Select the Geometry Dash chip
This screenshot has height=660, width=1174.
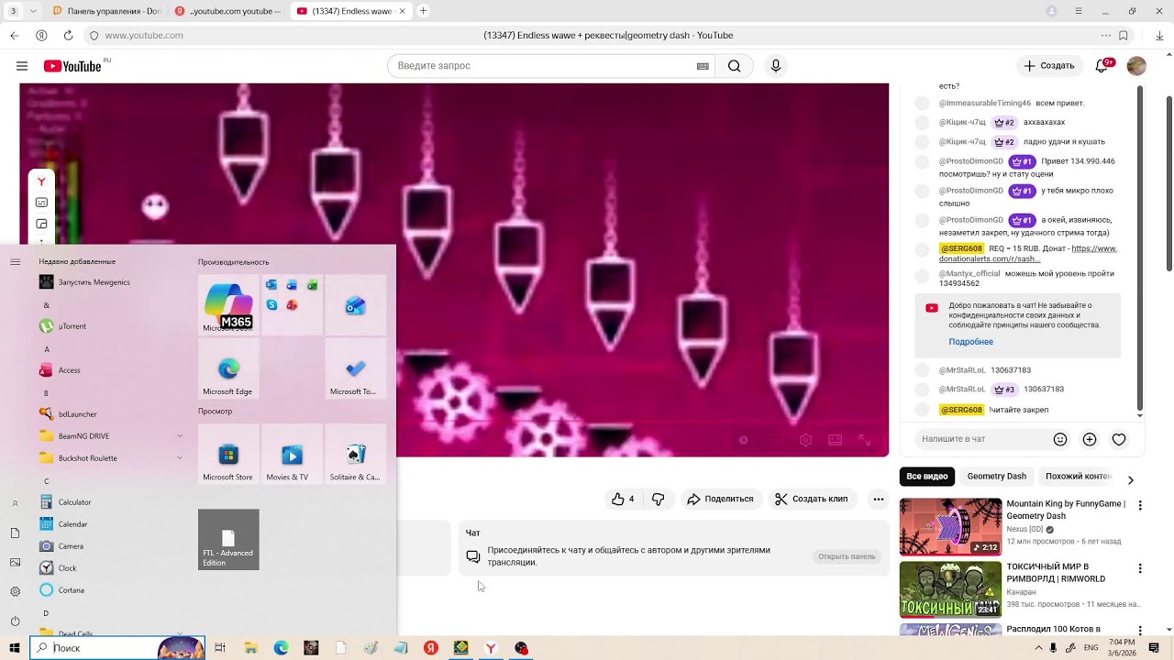point(996,477)
